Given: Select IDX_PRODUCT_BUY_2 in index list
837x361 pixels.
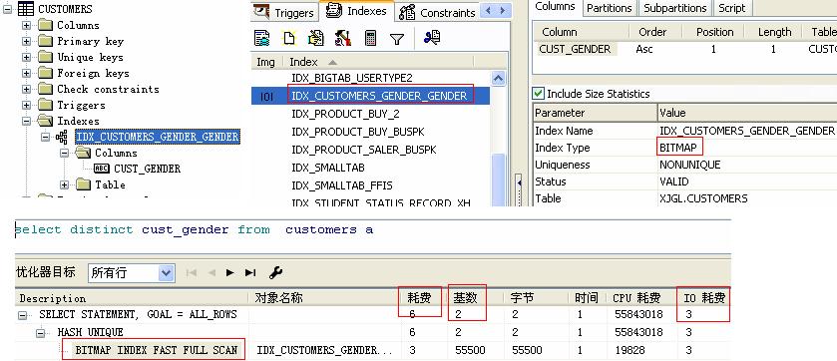Looking at the screenshot, I should click(x=345, y=114).
